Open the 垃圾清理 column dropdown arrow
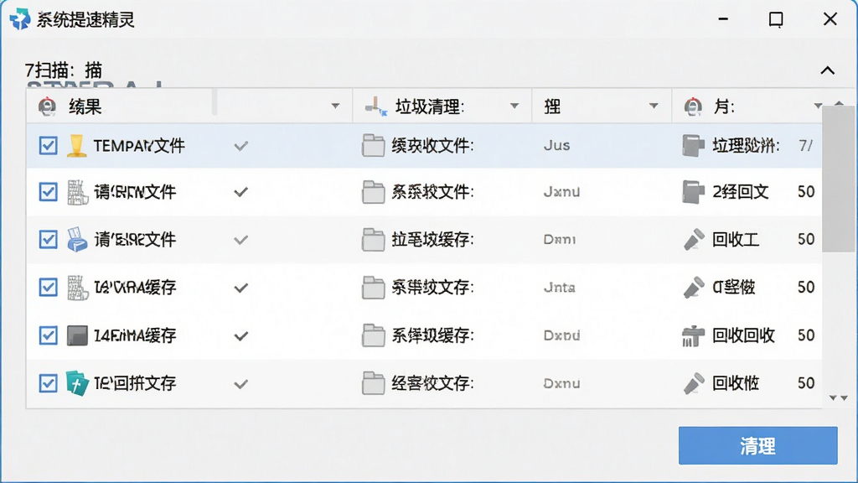 [514, 106]
